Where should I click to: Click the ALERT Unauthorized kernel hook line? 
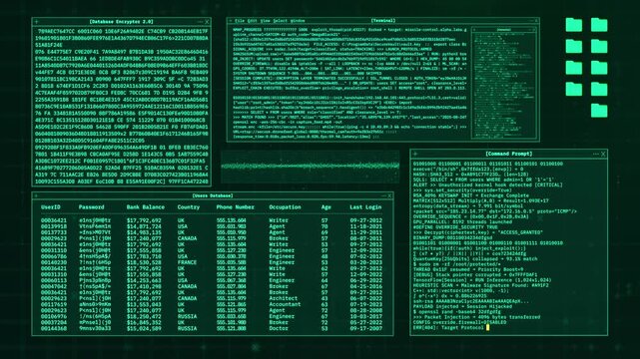click(487, 185)
